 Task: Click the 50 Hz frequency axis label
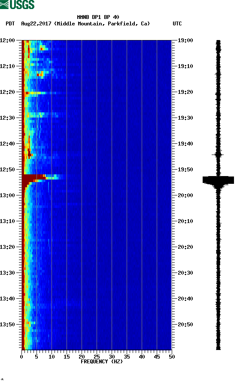[172, 357]
